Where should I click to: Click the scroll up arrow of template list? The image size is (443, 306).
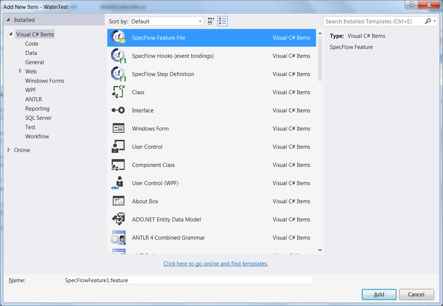click(320, 33)
